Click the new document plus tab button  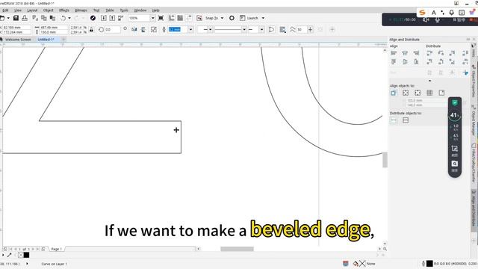pyautogui.click(x=63, y=40)
